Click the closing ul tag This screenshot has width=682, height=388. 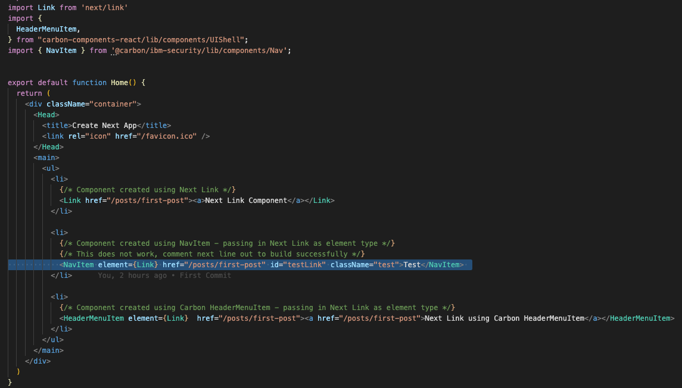pyautogui.click(x=52, y=340)
